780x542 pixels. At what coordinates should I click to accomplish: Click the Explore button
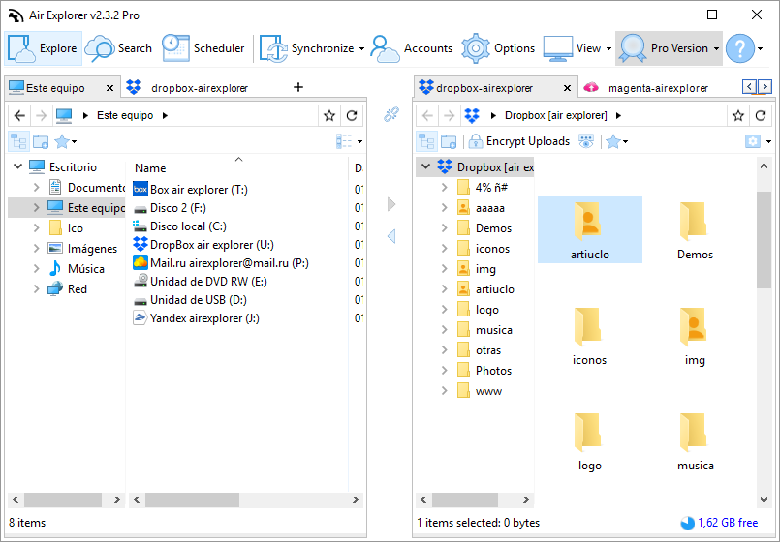pos(44,48)
